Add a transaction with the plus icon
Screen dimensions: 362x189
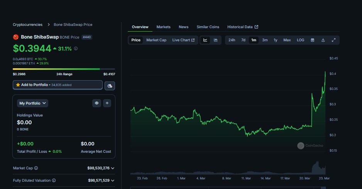tap(107, 103)
